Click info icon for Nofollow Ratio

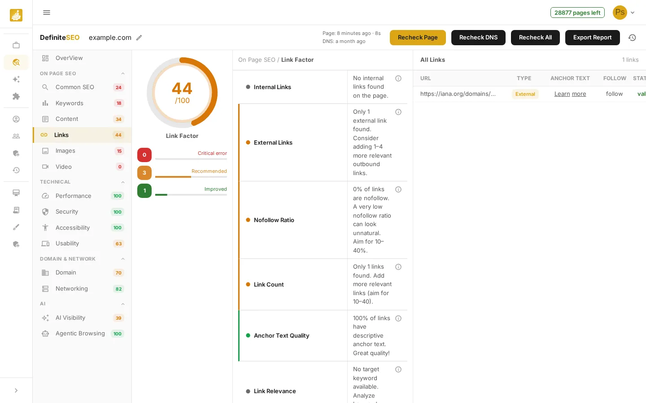click(x=398, y=189)
